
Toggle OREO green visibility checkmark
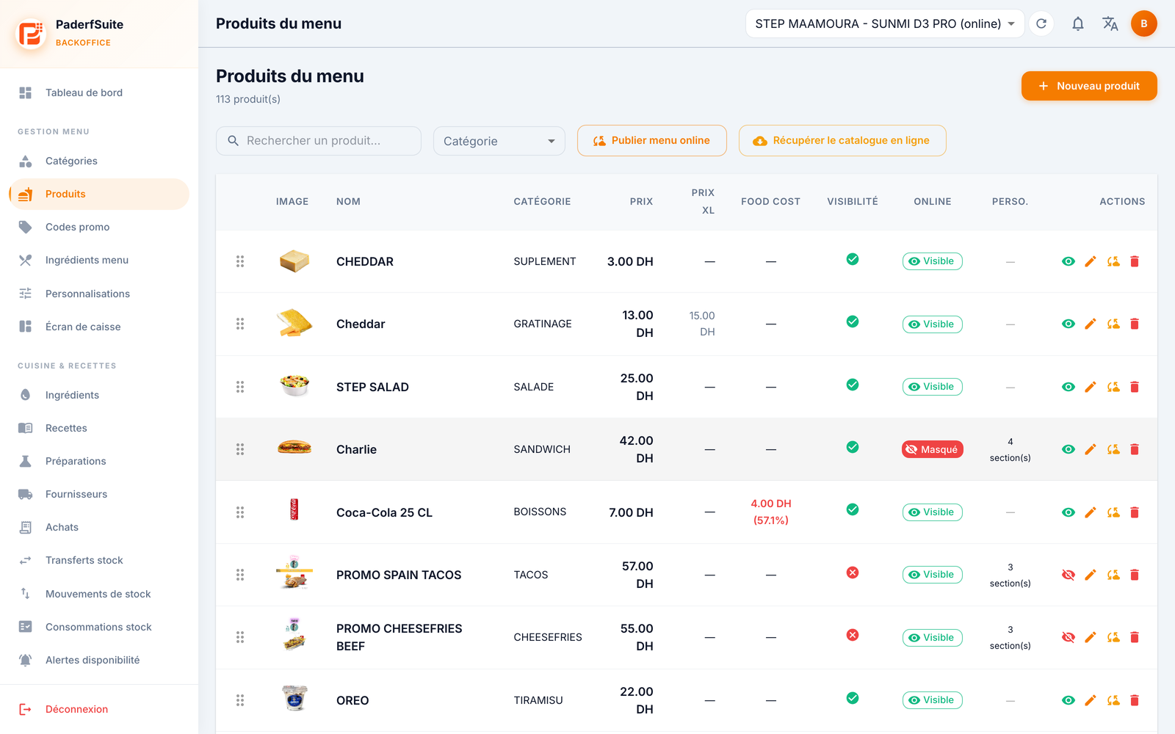point(853,698)
